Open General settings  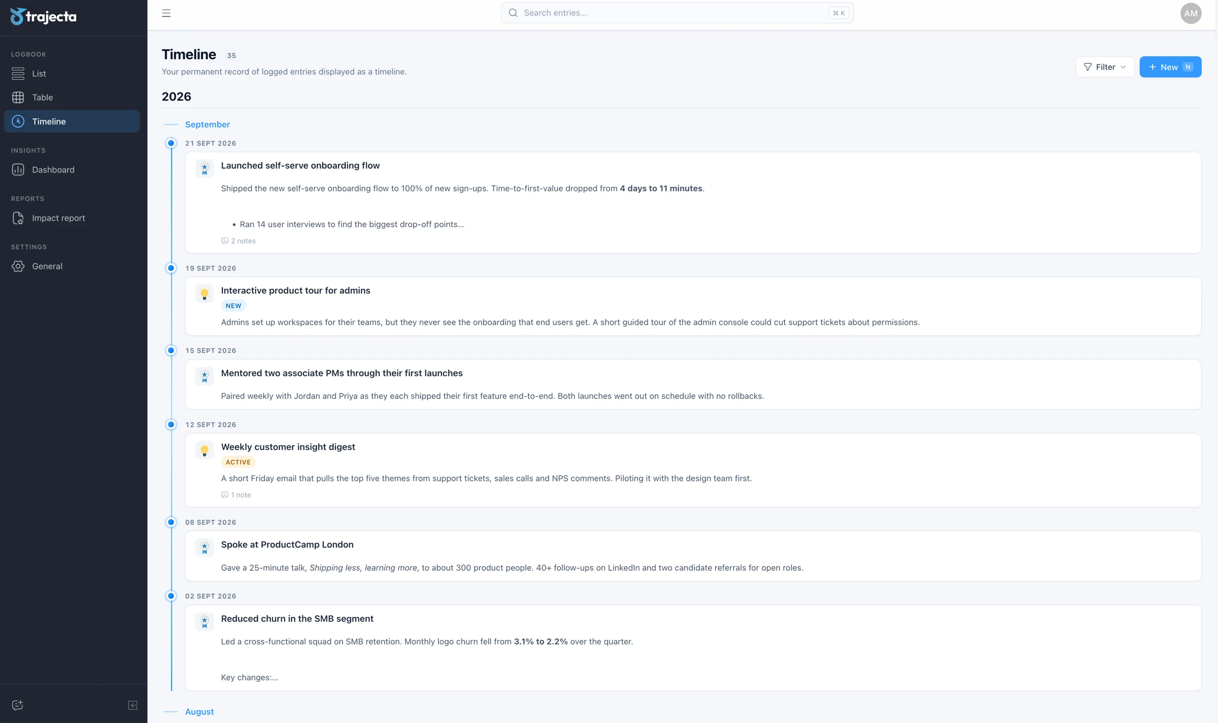click(x=72, y=266)
